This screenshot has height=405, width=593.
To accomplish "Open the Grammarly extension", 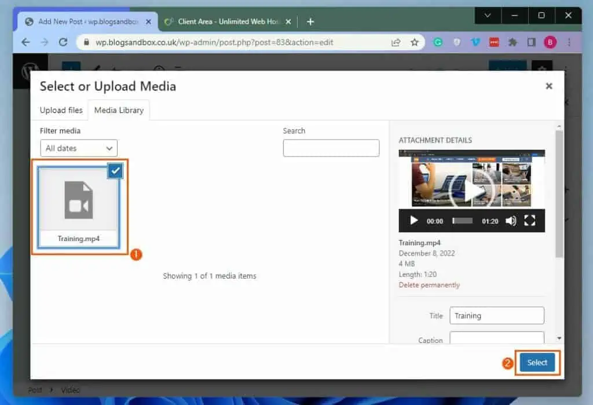I will pyautogui.click(x=438, y=42).
